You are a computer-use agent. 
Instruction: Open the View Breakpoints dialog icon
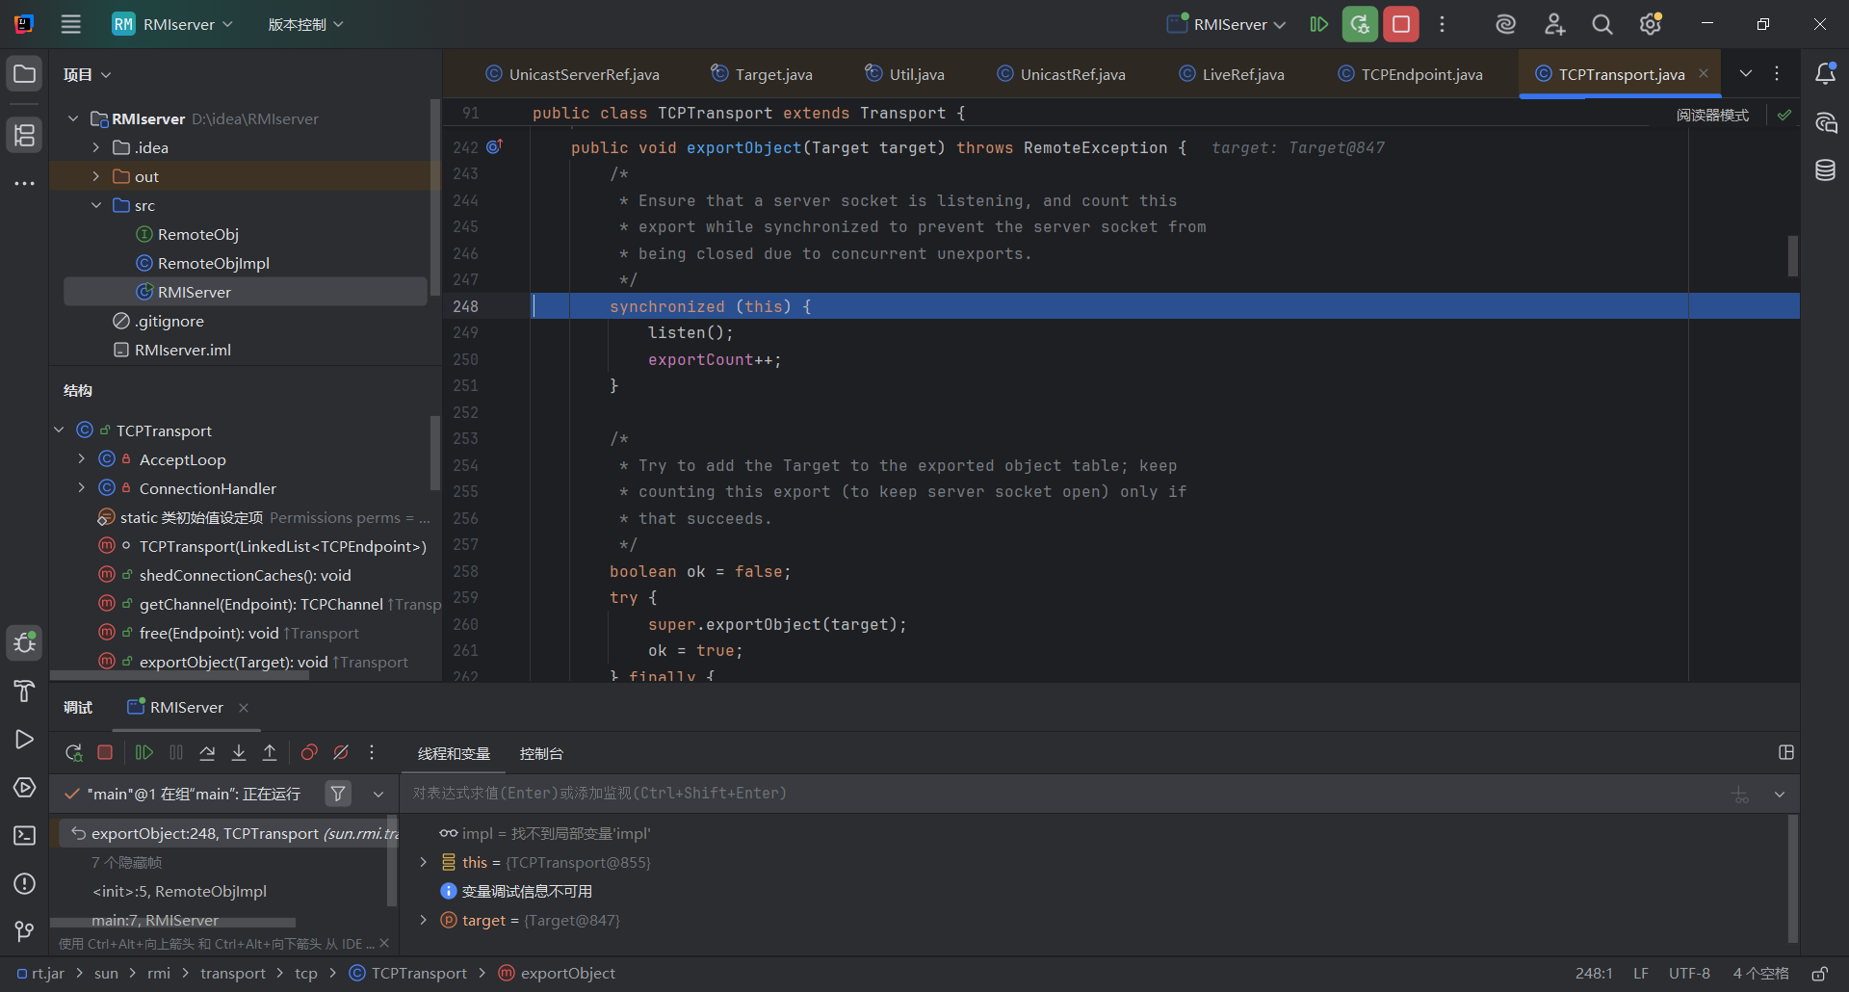[309, 753]
